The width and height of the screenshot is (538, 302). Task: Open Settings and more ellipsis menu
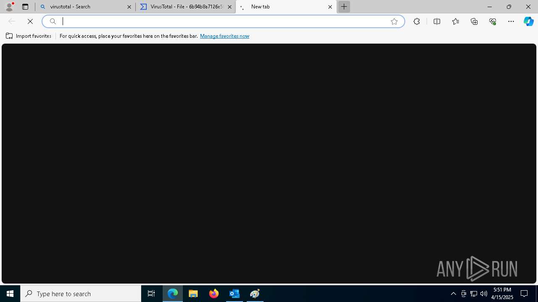click(x=511, y=21)
